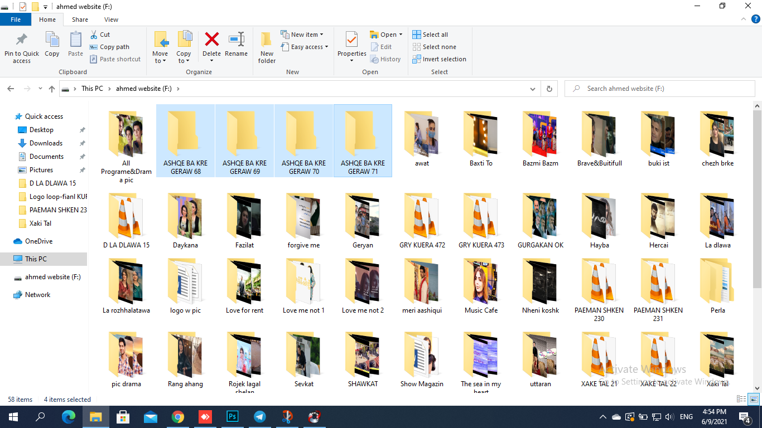Click the red Delete icon in ribbon
Screen dimensions: 762x428
(x=211, y=40)
